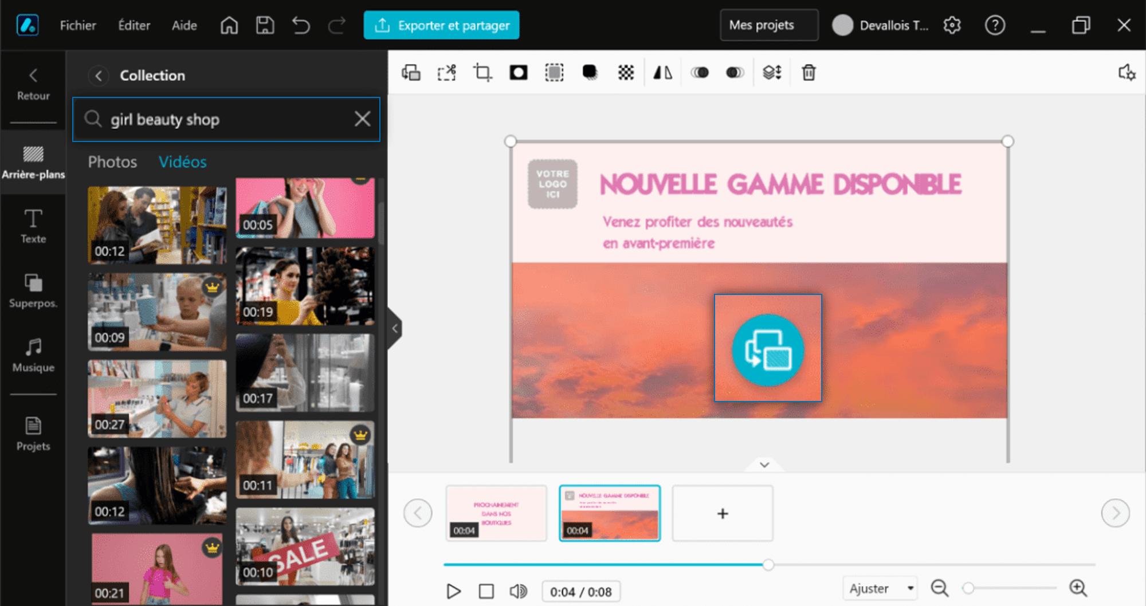The image size is (1146, 606).
Task: Open the Projets sidebar section
Action: coord(33,434)
